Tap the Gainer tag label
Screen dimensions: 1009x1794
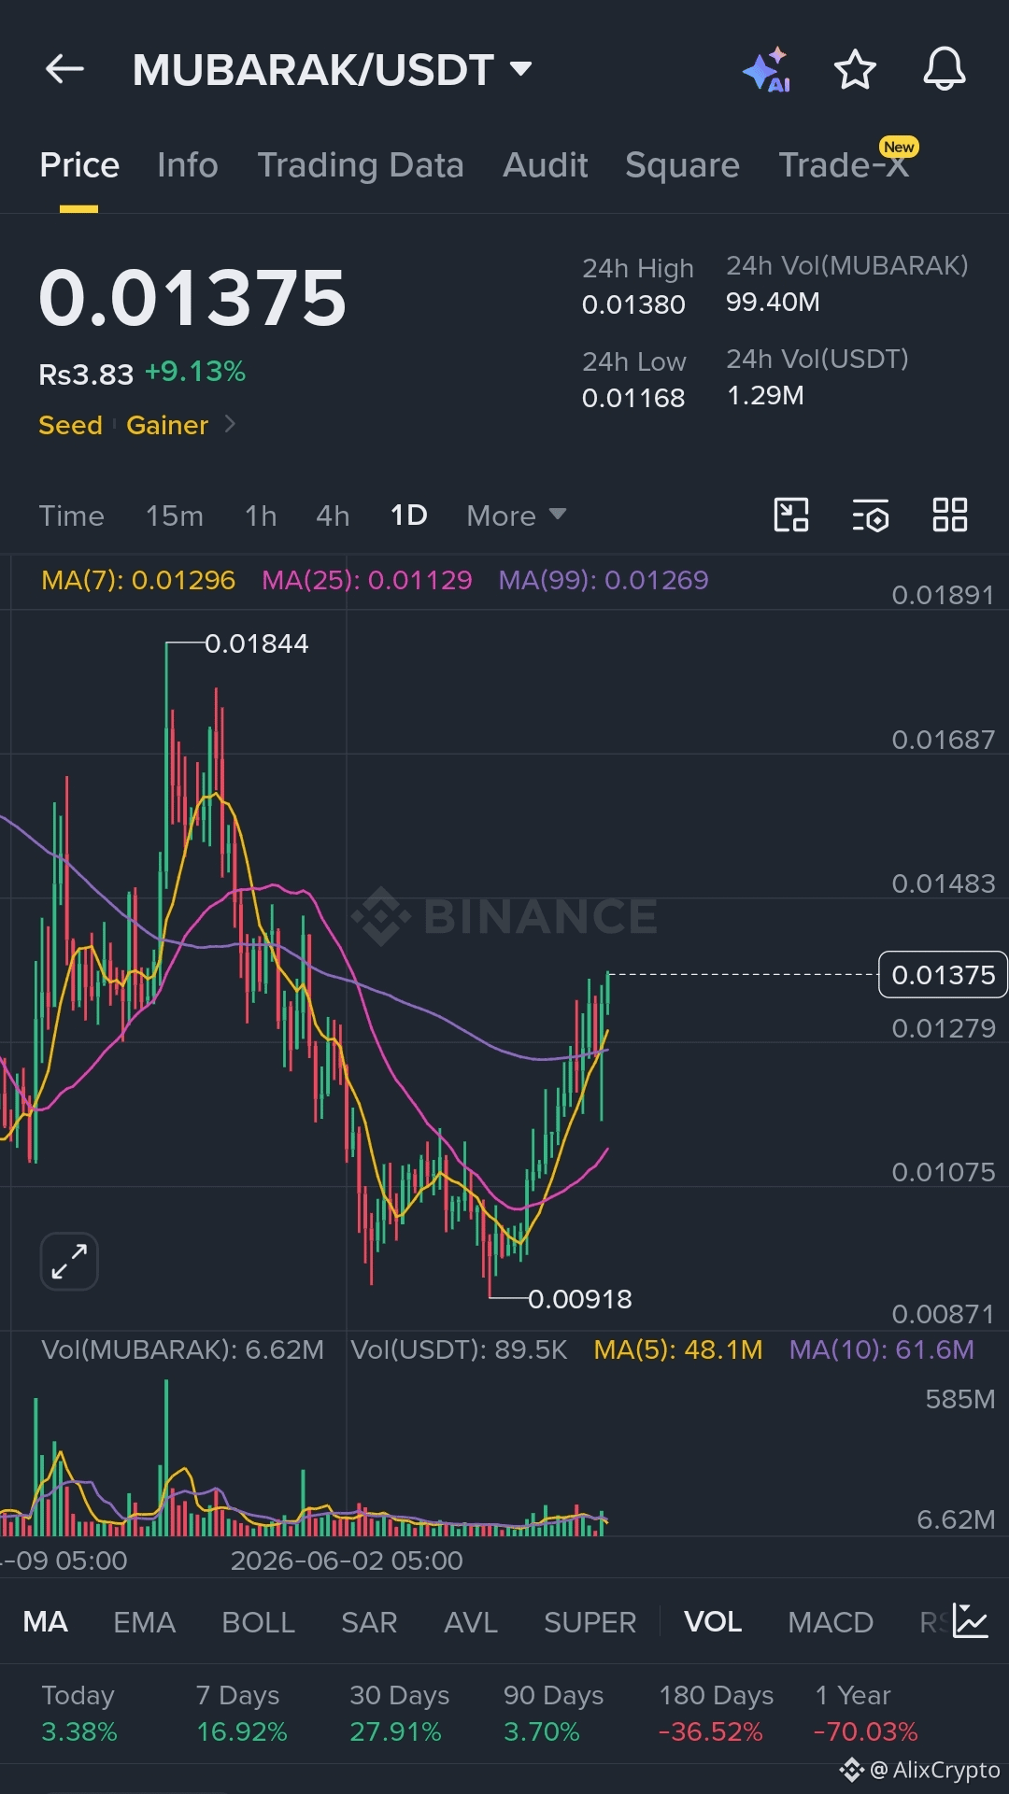[167, 425]
